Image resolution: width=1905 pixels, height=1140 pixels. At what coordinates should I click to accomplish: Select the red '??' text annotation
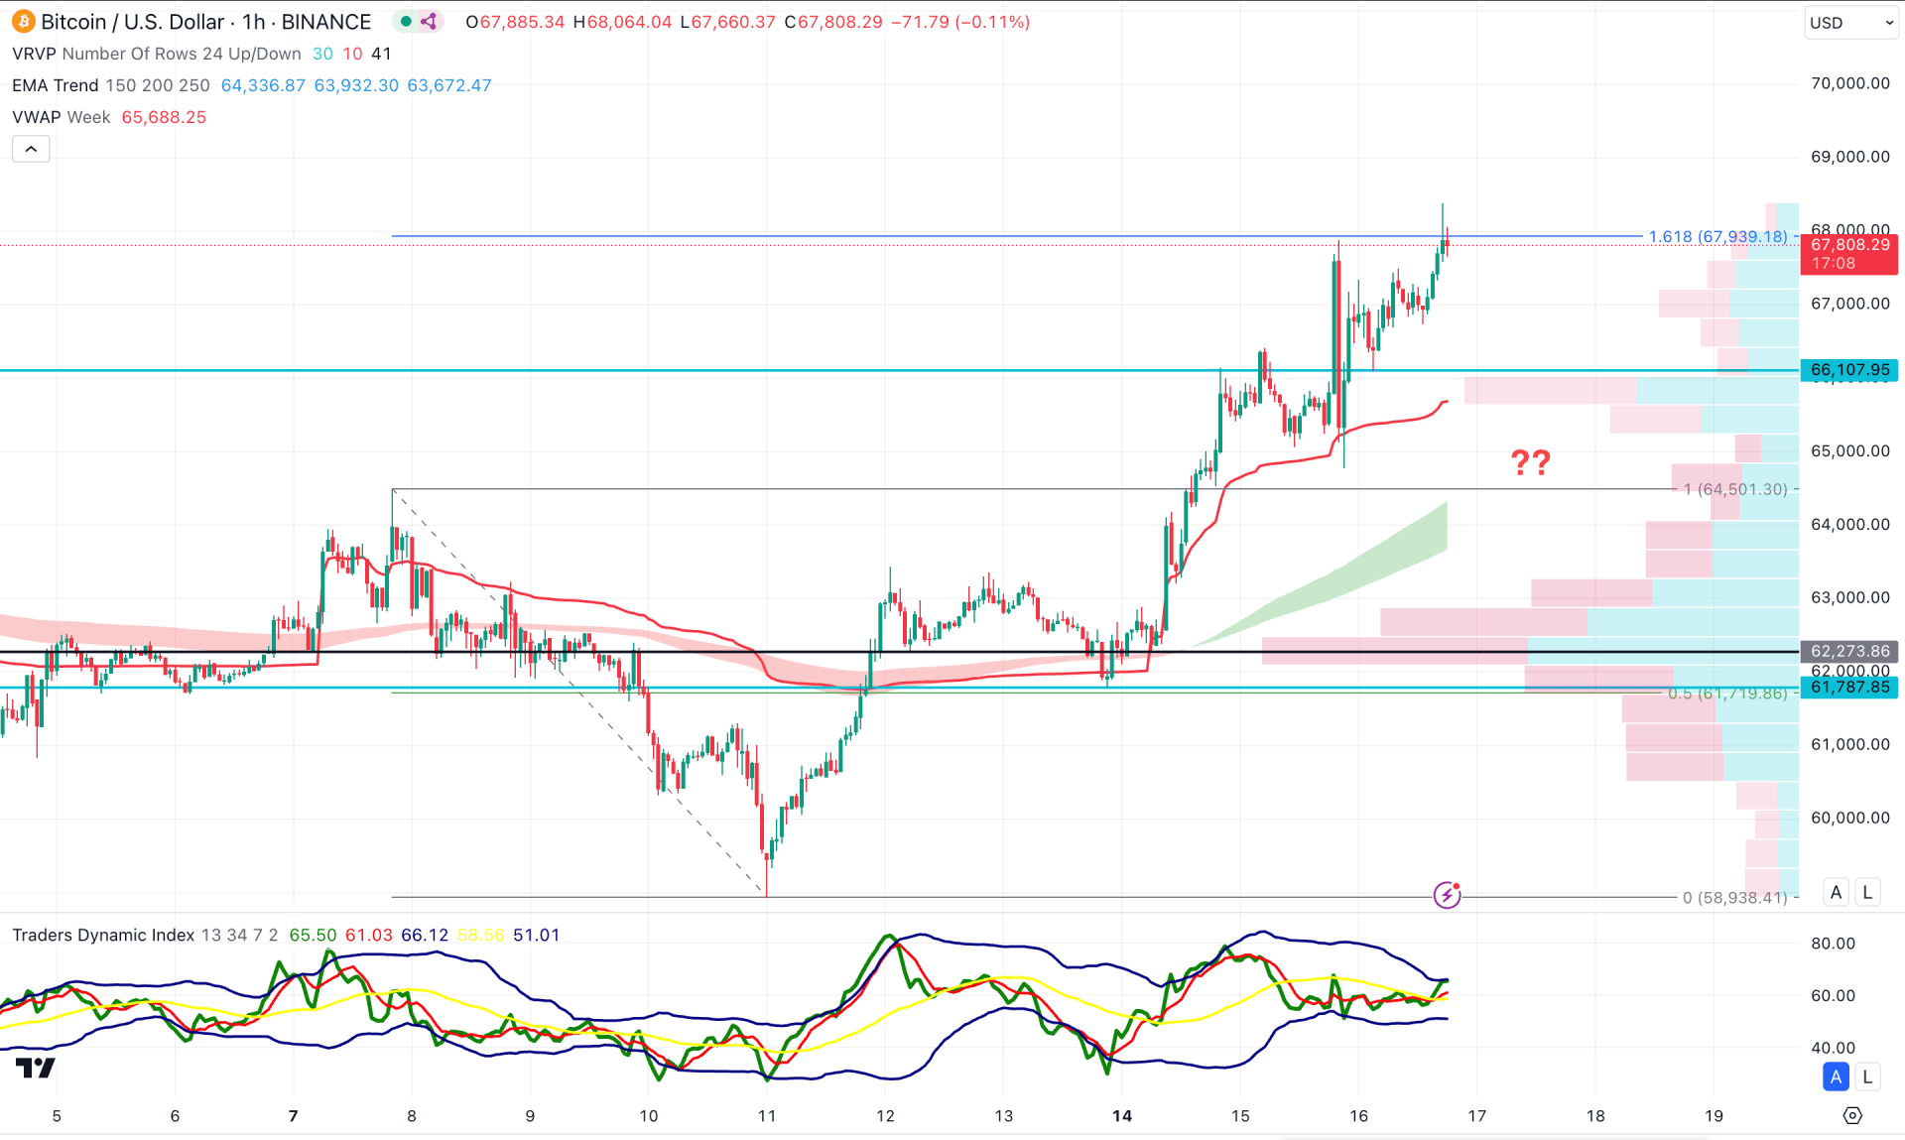coord(1530,462)
